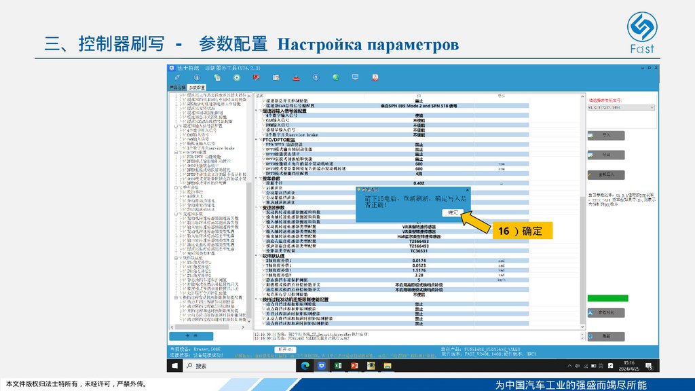Collapse the 整车参数 node in left tree
Screen dimensions: 695x391
[x=176, y=187]
